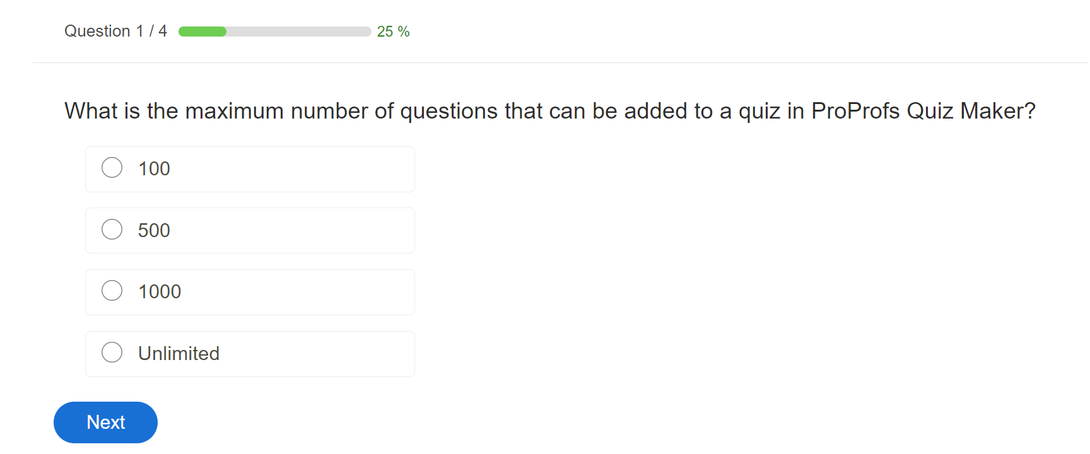Click the "100" answer label text

tap(154, 169)
